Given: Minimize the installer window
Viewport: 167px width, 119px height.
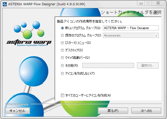Looking at the screenshot, I should [141, 3].
